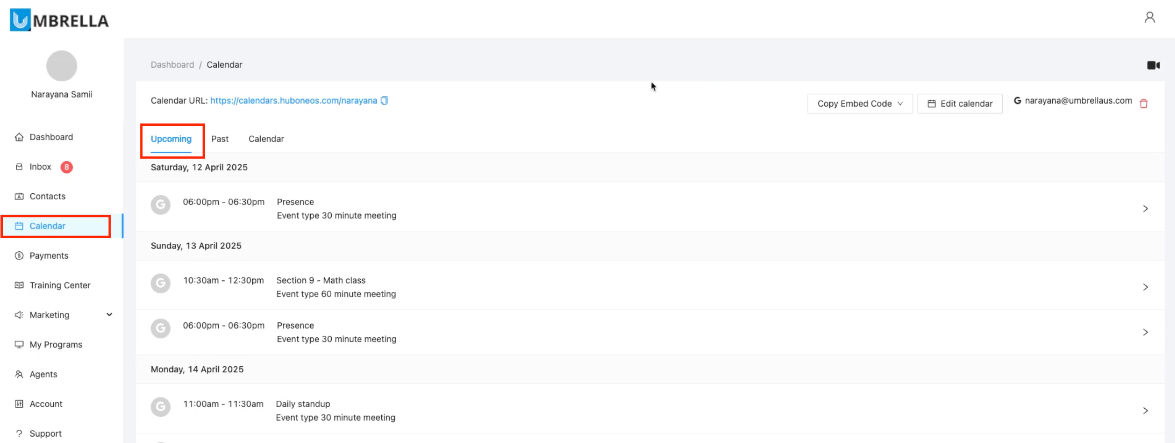Click the user profile icon top right
The image size is (1175, 443).
pyautogui.click(x=1150, y=17)
